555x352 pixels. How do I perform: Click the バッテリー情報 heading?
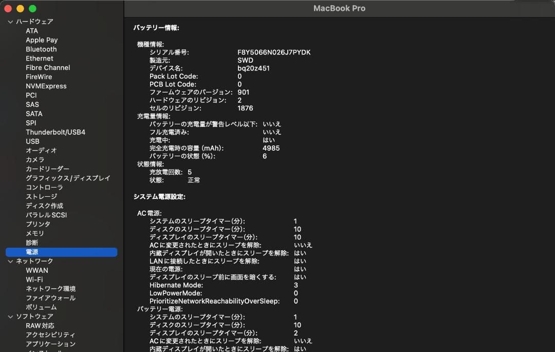[x=156, y=28]
